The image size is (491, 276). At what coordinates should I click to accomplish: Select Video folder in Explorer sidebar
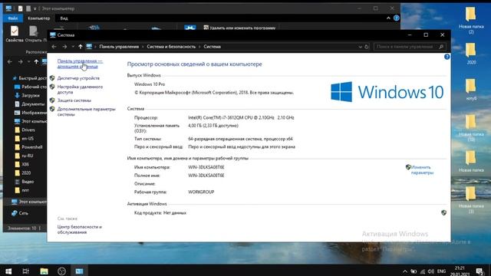(x=25, y=182)
